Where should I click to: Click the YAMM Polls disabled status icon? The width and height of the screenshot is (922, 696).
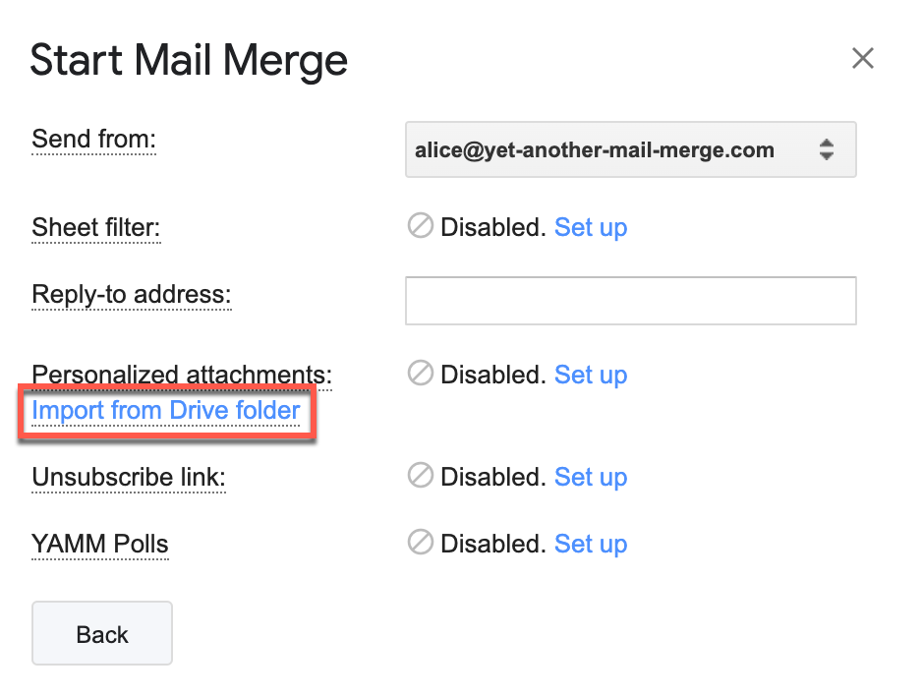421,544
